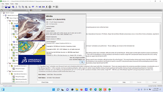The image size is (163, 92).
Task: Click the Cut scissors toolbar icon
Action: tap(16, 7)
